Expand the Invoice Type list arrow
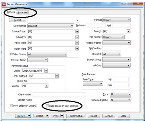Viewport: 145px width, 121px height. (77, 32)
